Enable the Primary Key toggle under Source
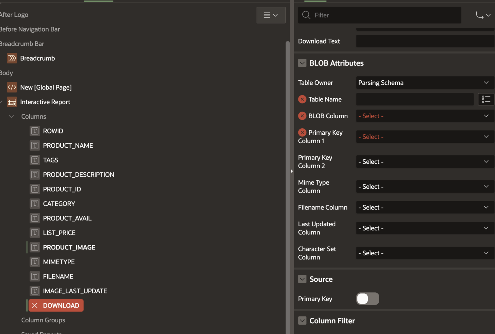Image resolution: width=495 pixels, height=334 pixels. click(367, 299)
